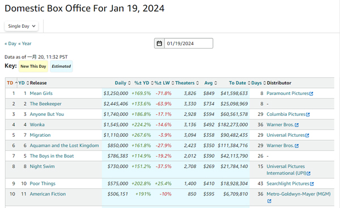
Task: Sort table by Theaters column
Action: (x=187, y=83)
